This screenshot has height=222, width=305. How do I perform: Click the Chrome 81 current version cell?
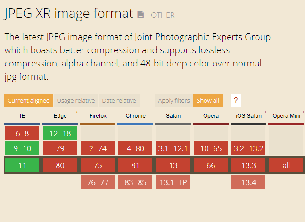(x=135, y=165)
